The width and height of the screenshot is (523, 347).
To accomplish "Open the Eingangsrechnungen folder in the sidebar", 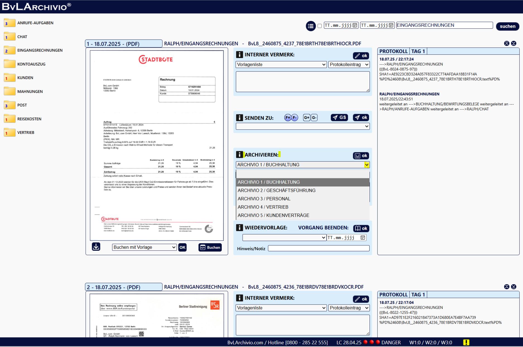I will tap(40, 50).
